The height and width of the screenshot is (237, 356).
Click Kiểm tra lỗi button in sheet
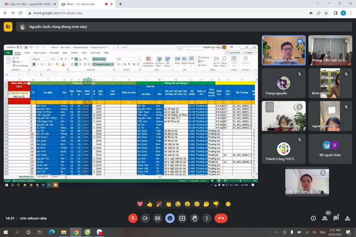(19, 97)
